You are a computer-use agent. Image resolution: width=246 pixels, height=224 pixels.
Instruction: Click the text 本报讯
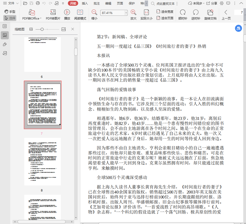coord(103,56)
